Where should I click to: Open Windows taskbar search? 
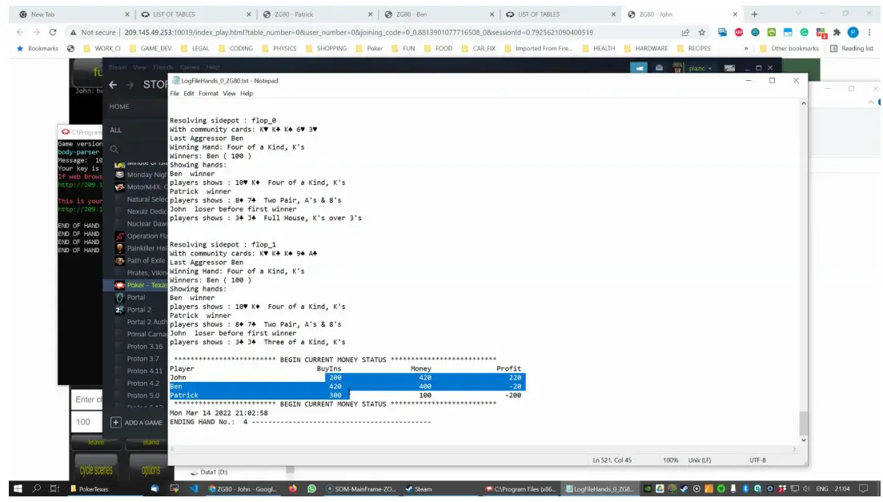pyautogui.click(x=37, y=489)
